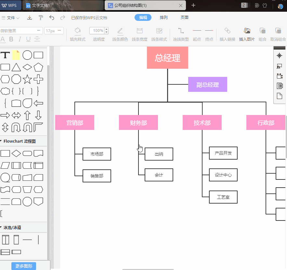Select the star shape in the shapes panel
This screenshot has width=287, height=270.
(x=27, y=79)
